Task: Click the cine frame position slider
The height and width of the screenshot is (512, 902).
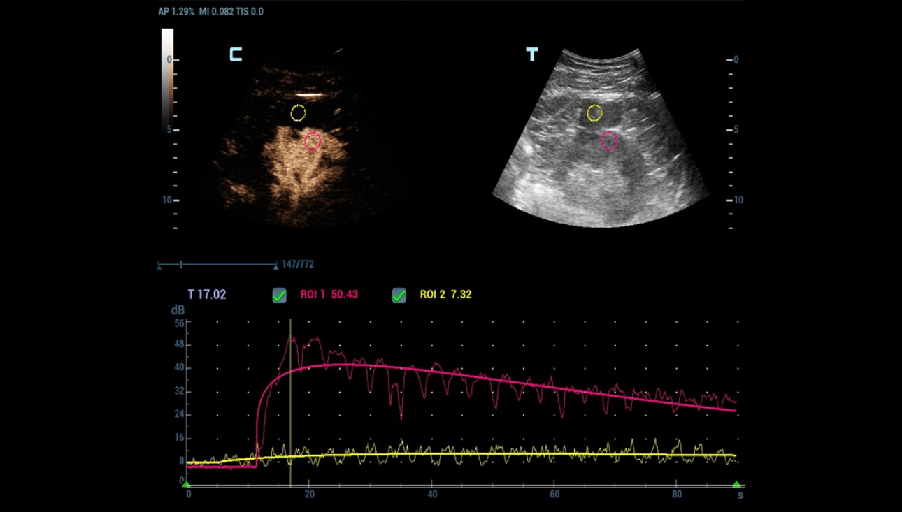Action: 182,265
